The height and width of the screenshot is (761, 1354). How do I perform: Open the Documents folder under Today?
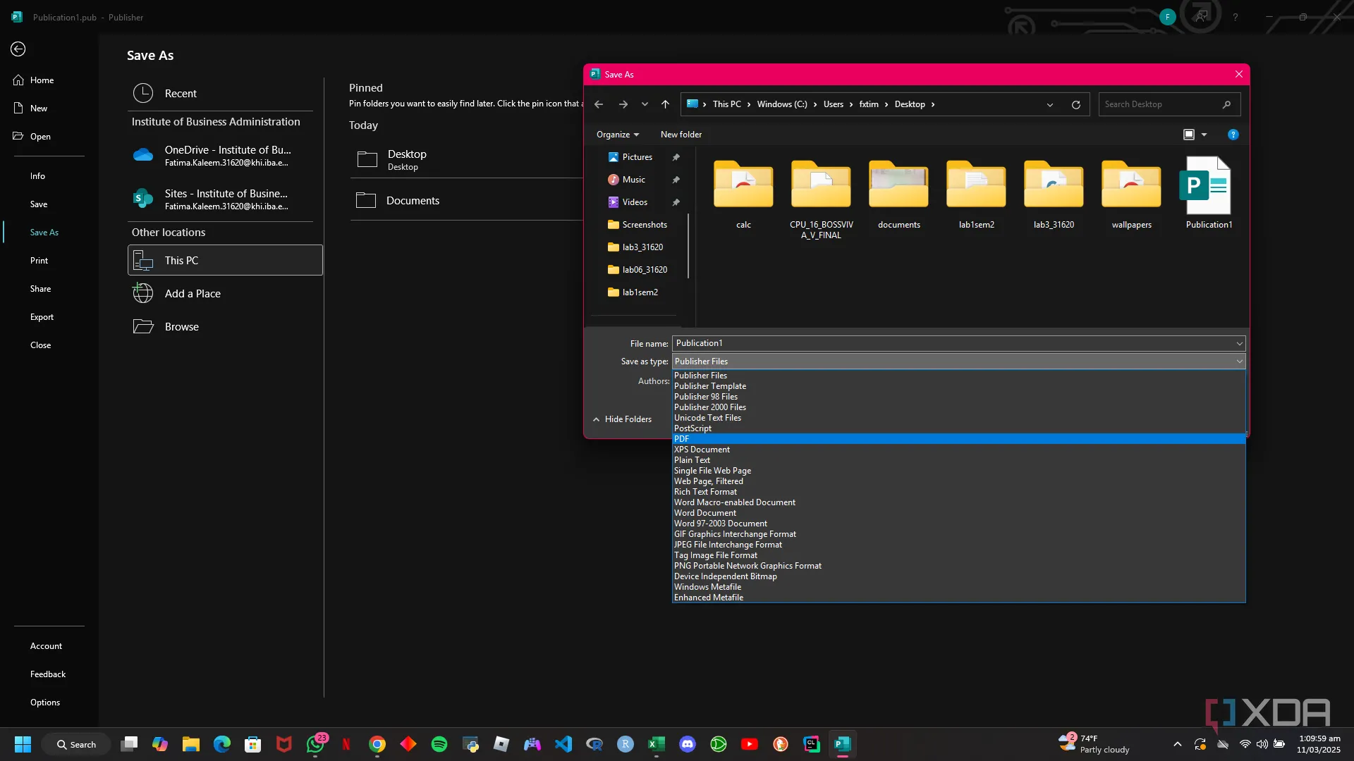click(465, 201)
